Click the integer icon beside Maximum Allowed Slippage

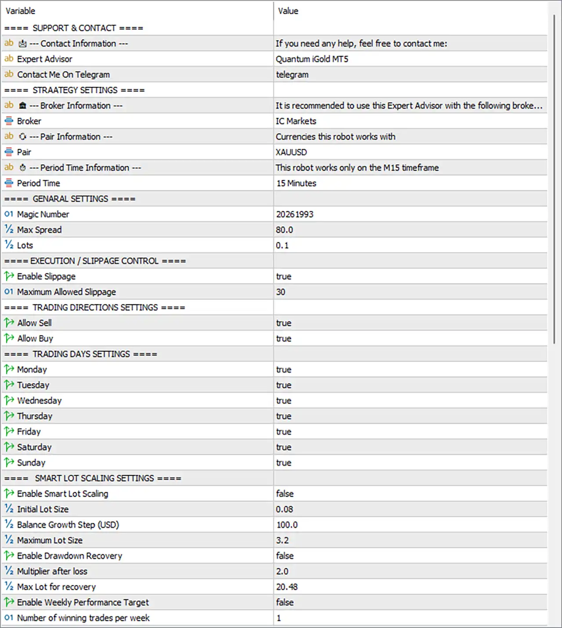[x=9, y=292]
